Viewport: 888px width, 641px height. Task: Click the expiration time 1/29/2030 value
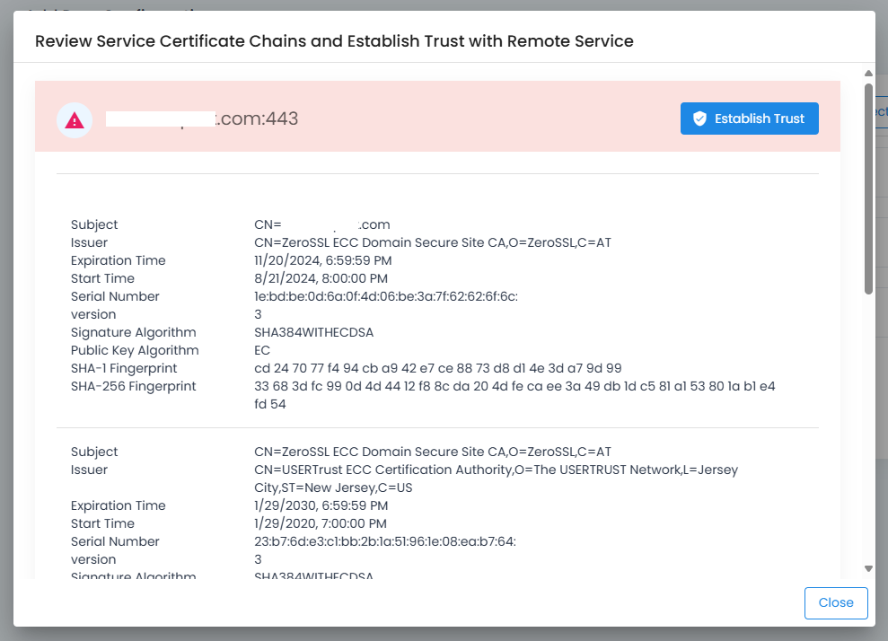pyautogui.click(x=319, y=505)
